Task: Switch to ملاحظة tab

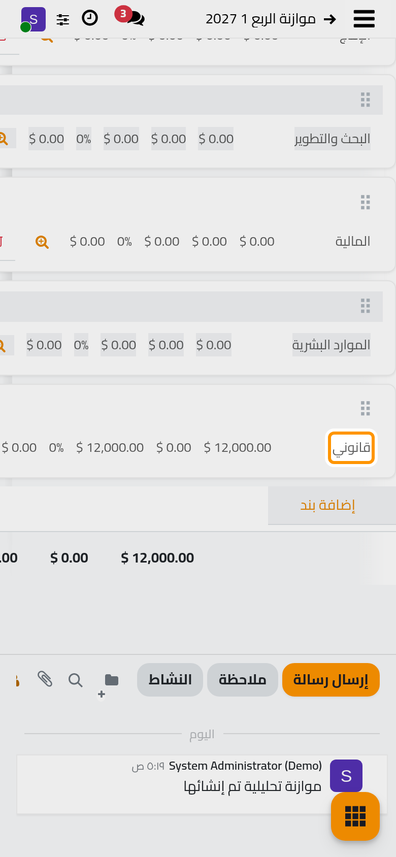Action: tap(243, 680)
